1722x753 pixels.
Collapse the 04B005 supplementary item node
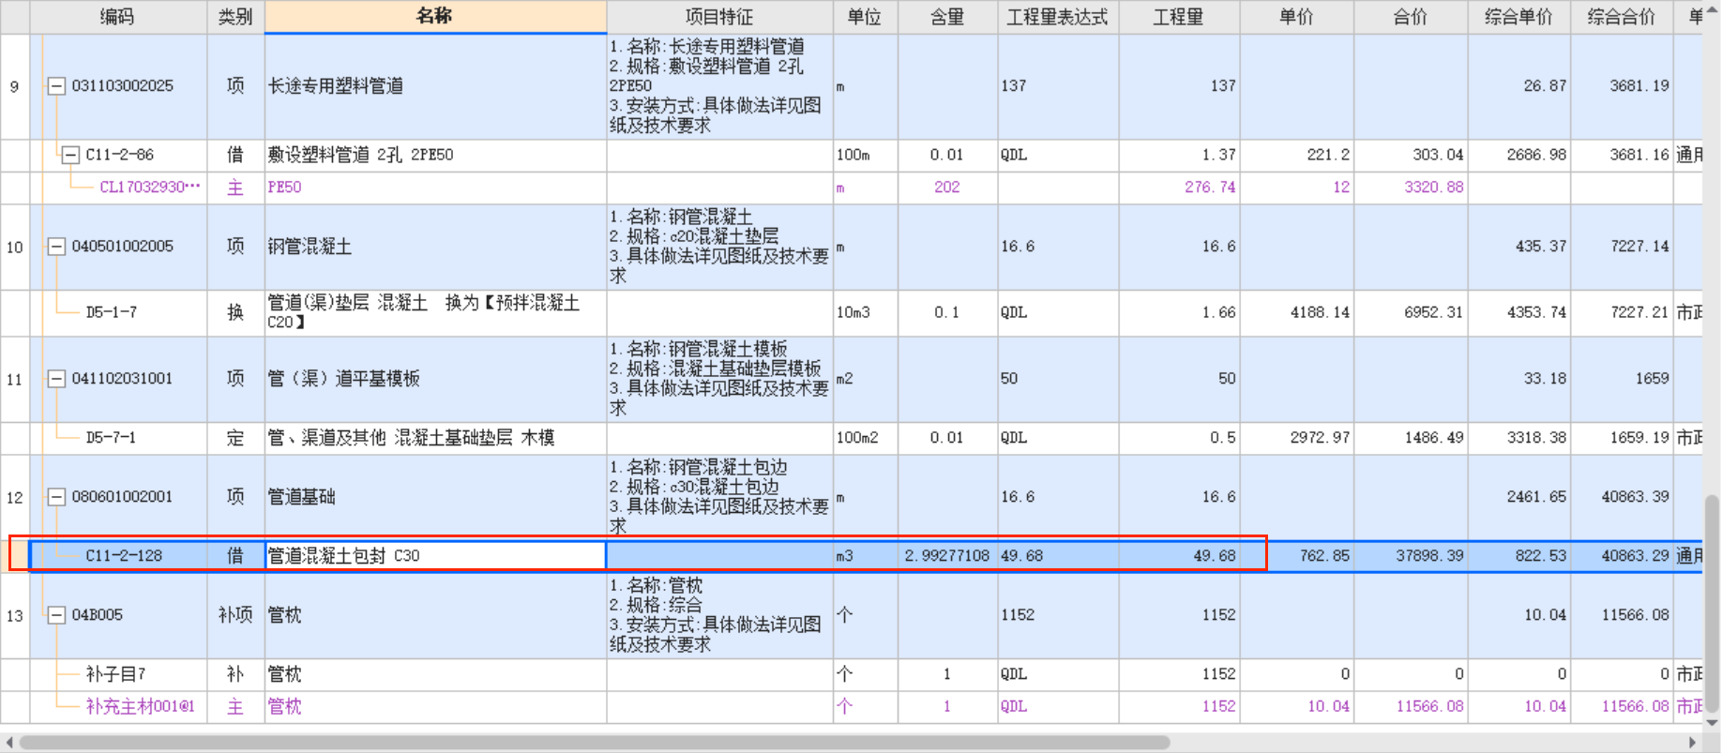pos(56,615)
